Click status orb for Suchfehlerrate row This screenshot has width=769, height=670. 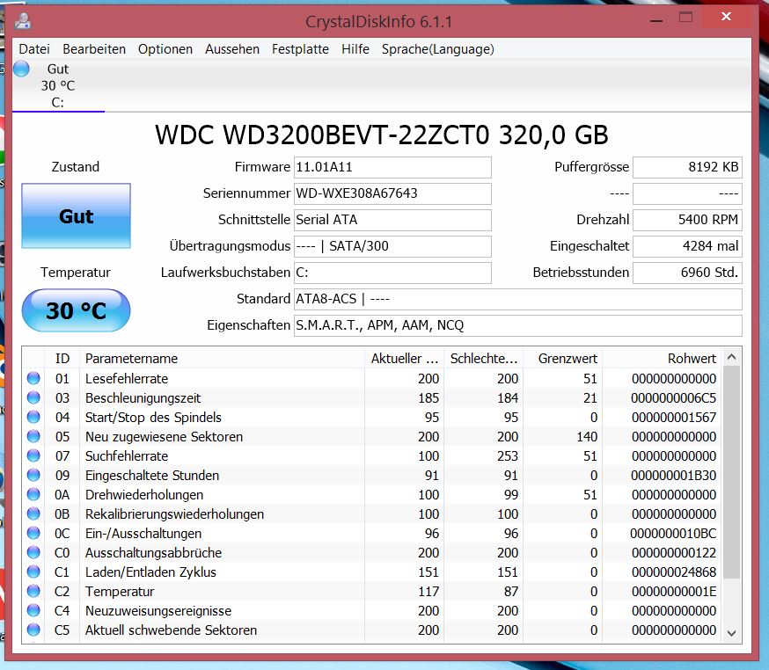coord(33,455)
